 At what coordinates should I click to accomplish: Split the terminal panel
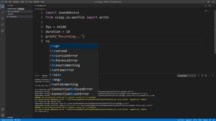[202, 76]
